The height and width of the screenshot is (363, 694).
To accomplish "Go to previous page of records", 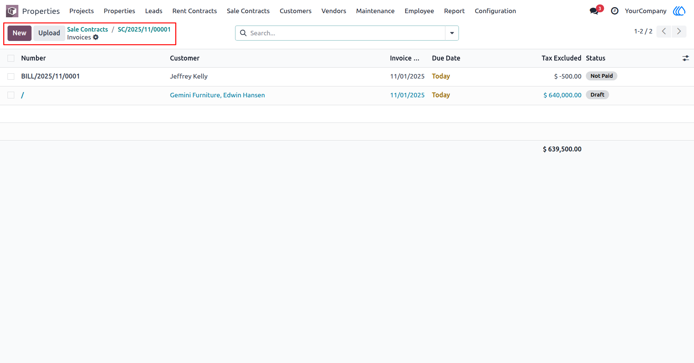I will click(664, 31).
